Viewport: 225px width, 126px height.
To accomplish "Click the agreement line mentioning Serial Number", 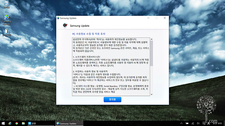I will point(111,86).
